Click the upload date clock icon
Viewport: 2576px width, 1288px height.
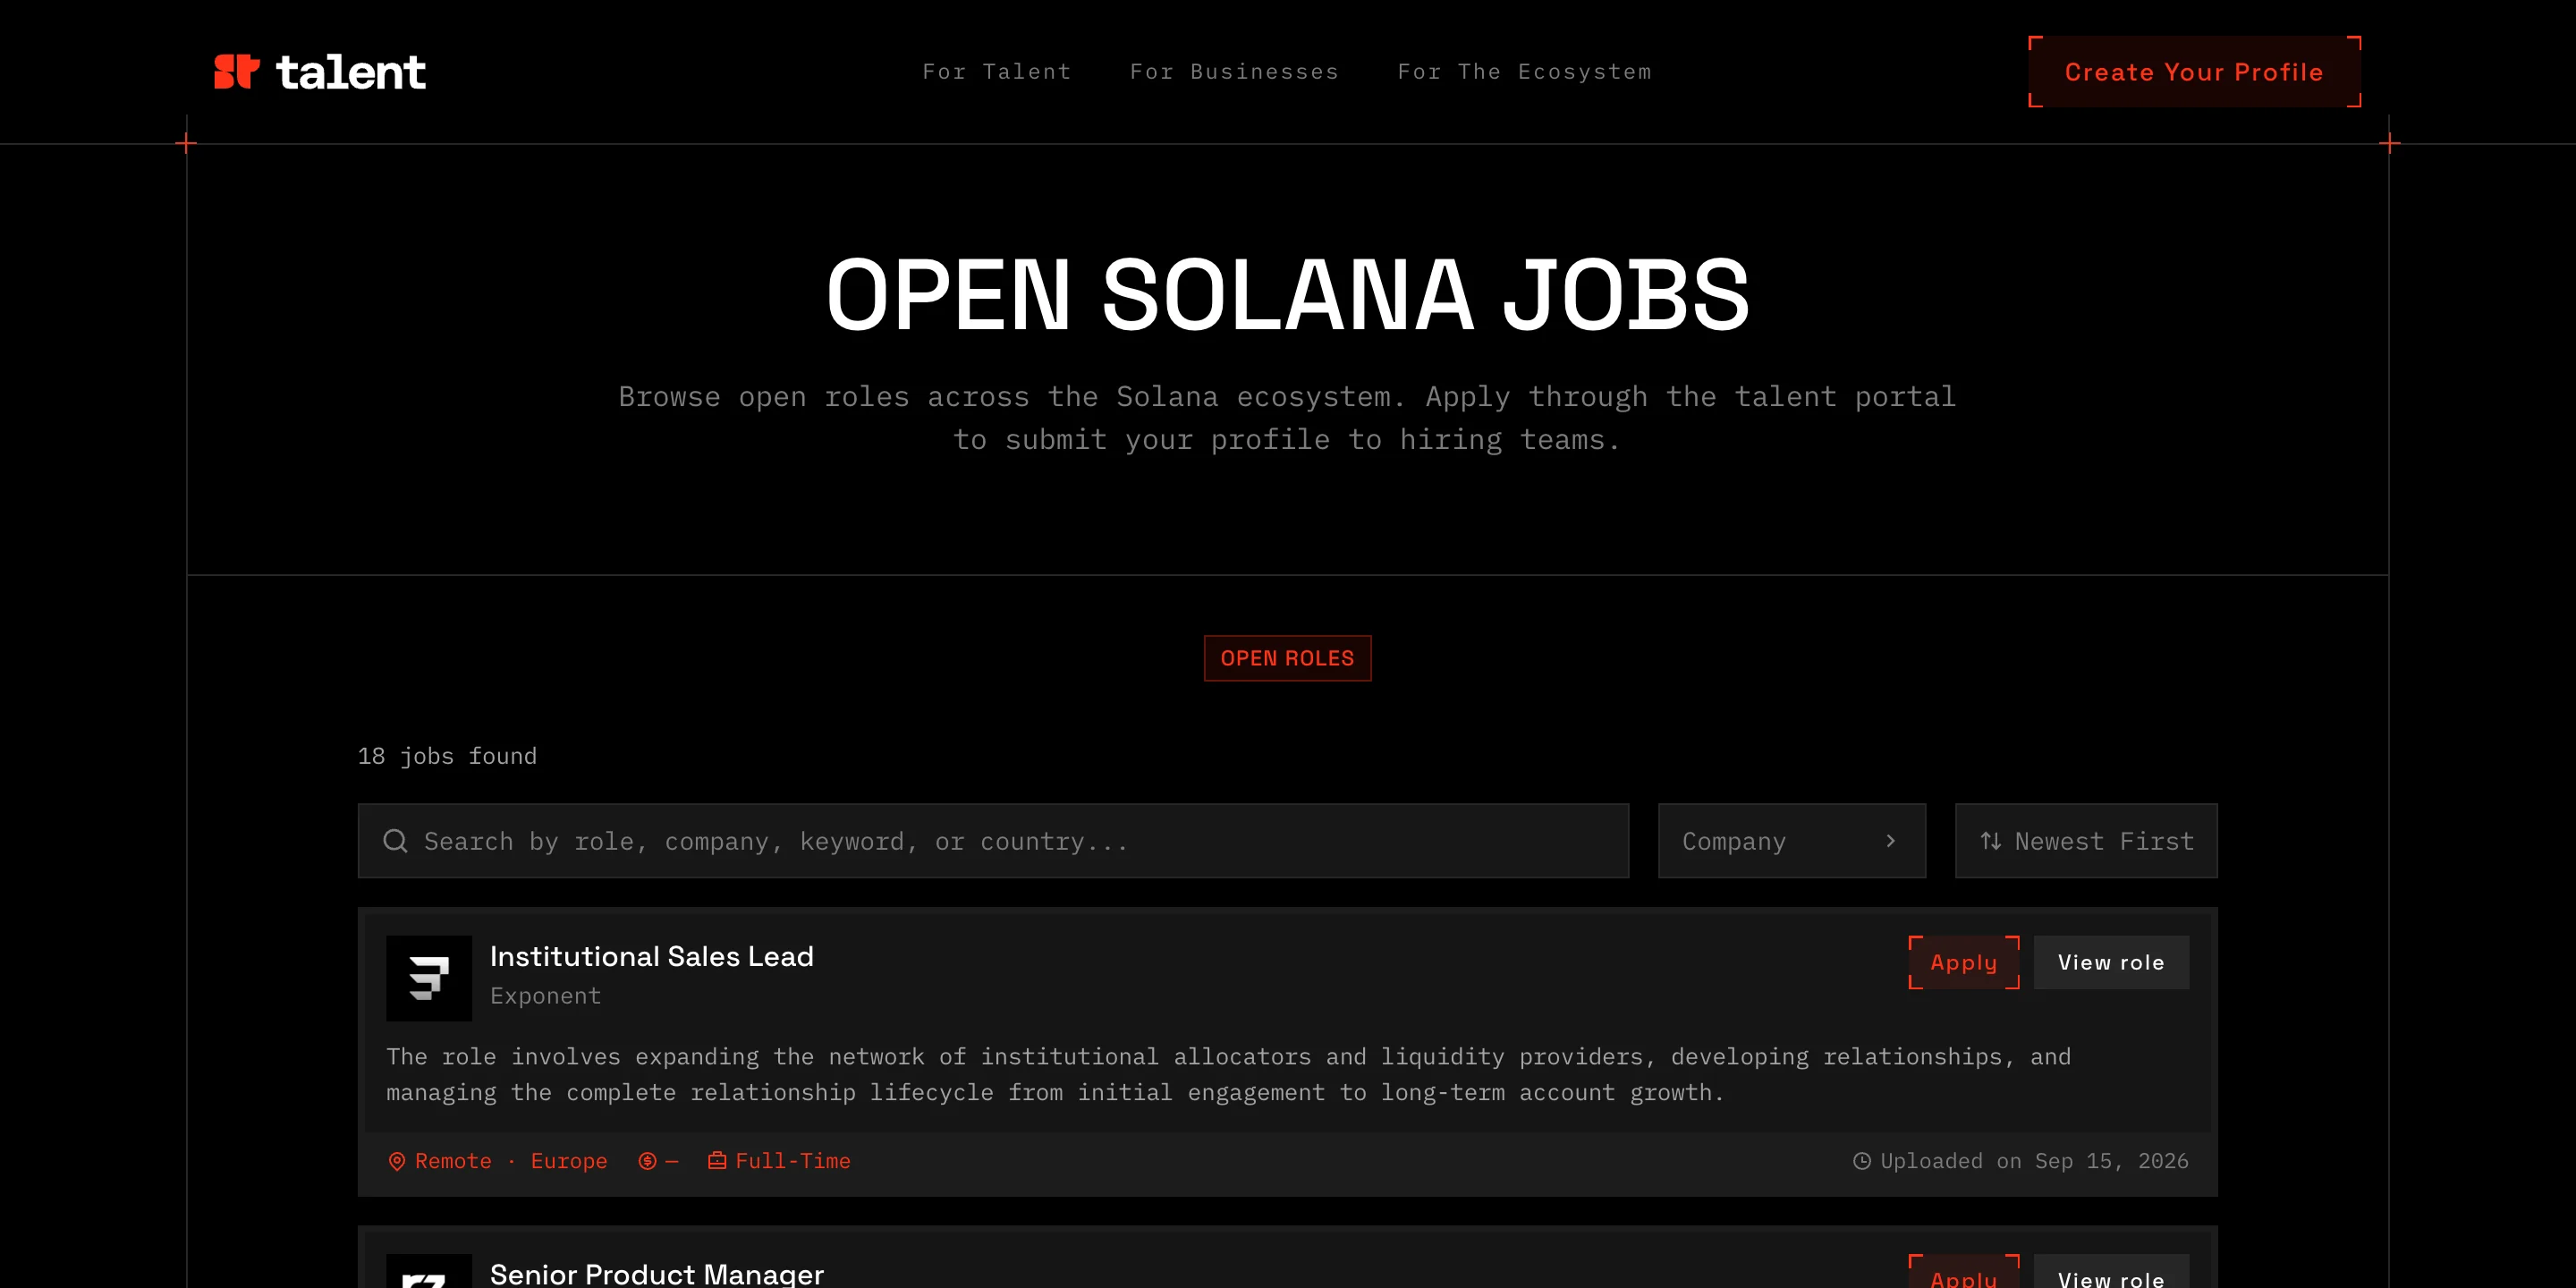[1861, 1161]
